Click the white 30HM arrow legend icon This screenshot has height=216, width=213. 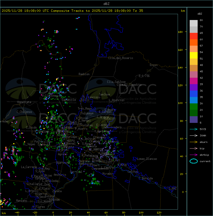[194, 135]
